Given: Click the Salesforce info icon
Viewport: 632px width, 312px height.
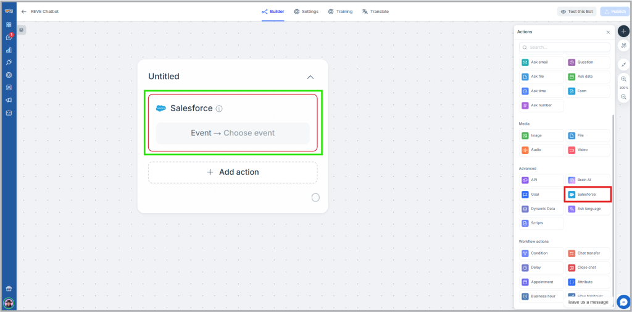Looking at the screenshot, I should pyautogui.click(x=219, y=109).
